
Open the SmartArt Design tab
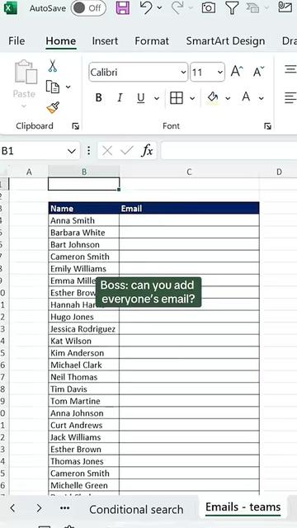(x=225, y=41)
